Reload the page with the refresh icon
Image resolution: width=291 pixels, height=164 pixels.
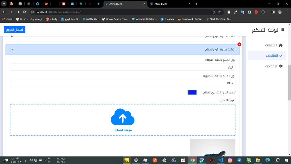18,12
